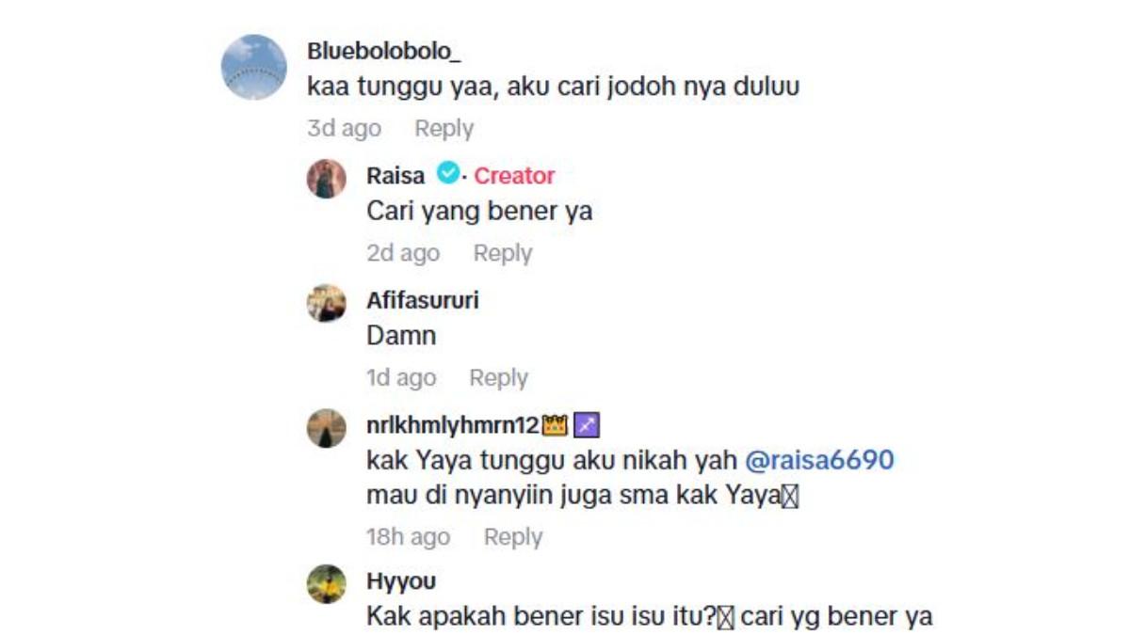This screenshot has width=1130, height=635.
Task: Click Raisa's blue verified badge
Action: [x=448, y=174]
